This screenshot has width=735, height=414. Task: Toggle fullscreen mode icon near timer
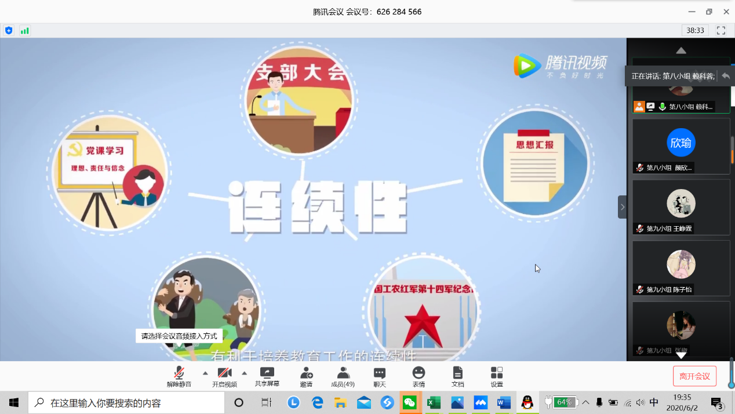click(x=721, y=30)
